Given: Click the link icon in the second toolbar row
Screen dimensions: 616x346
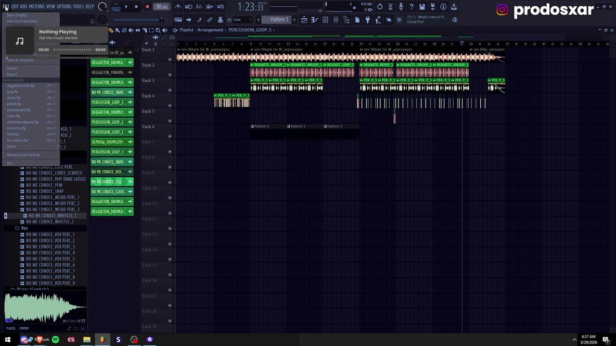Looking at the screenshot, I should [210, 20].
